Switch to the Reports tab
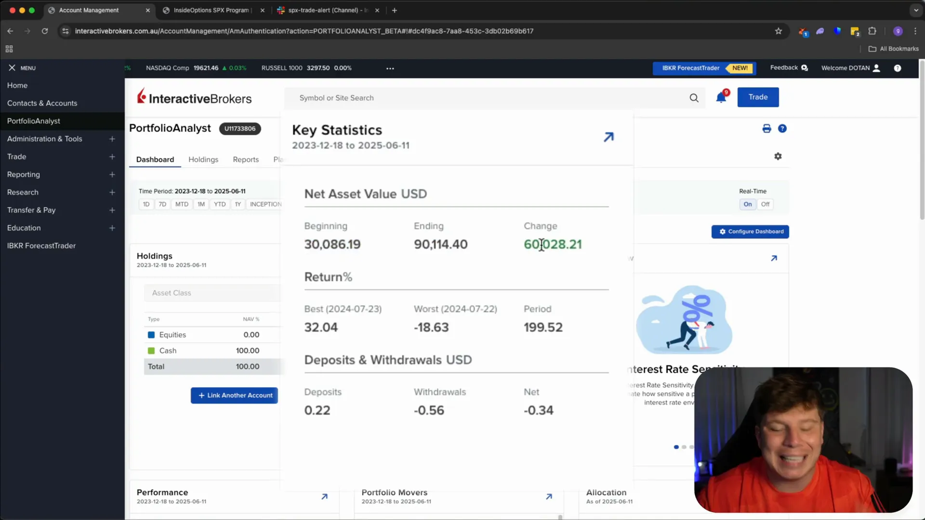Image resolution: width=925 pixels, height=520 pixels. 246,159
